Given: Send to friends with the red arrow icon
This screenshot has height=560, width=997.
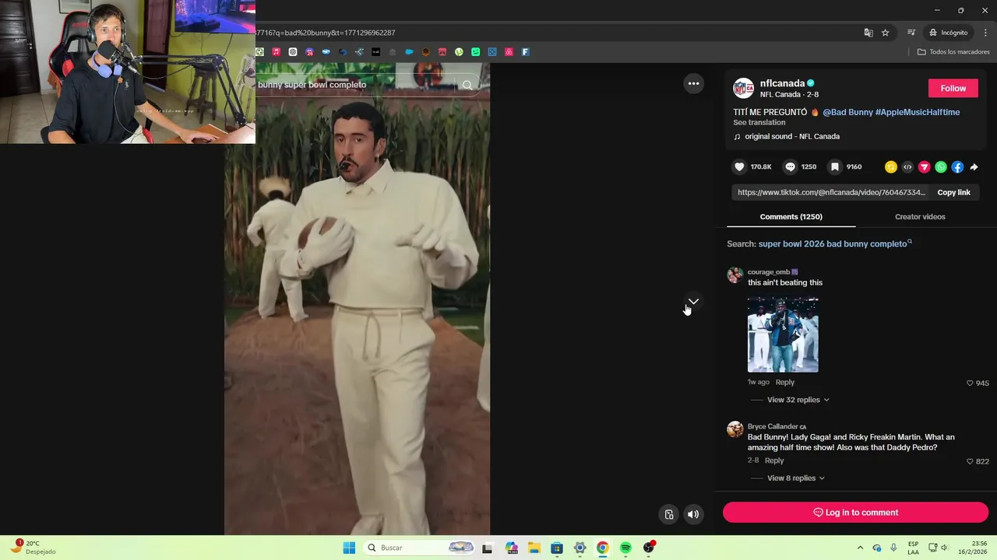Looking at the screenshot, I should 925,167.
